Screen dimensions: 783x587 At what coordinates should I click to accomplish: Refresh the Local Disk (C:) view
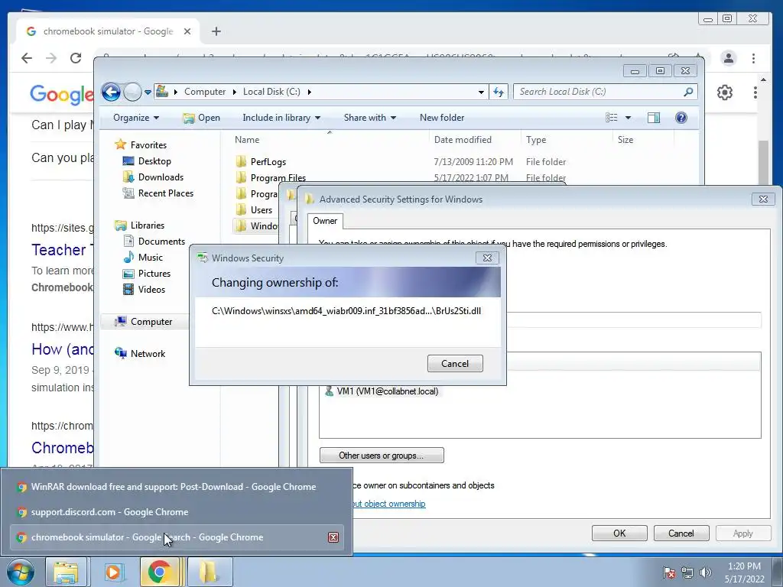pos(499,92)
